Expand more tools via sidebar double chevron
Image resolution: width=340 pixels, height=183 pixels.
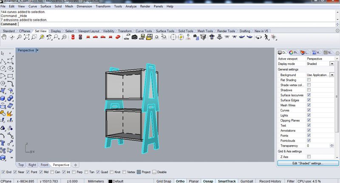point(11,158)
